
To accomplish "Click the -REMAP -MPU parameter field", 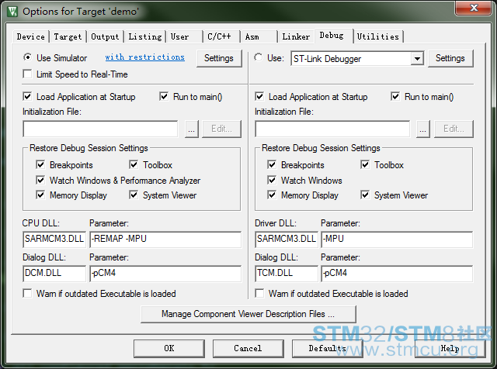I will [x=165, y=240].
